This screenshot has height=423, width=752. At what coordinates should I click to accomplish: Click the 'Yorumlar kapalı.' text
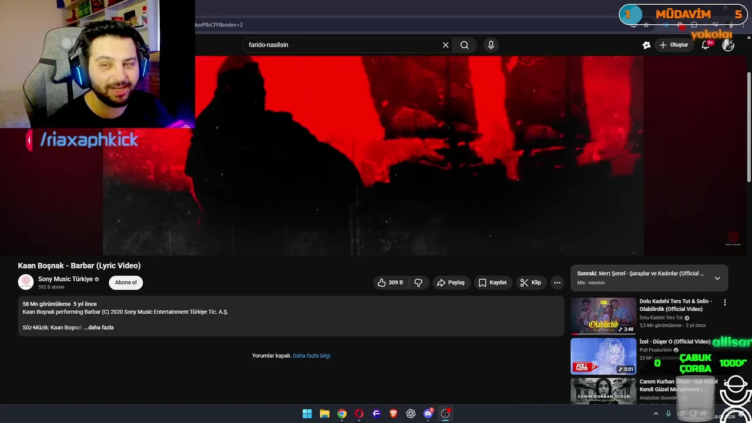(271, 355)
